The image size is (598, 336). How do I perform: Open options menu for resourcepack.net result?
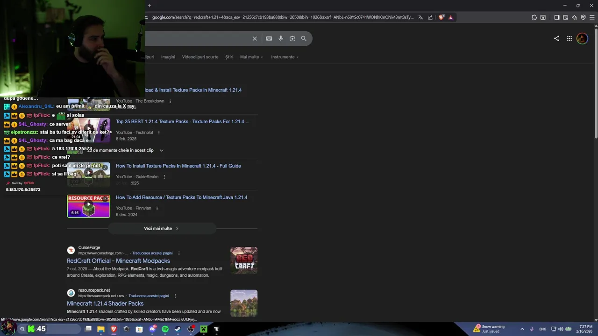point(175,296)
